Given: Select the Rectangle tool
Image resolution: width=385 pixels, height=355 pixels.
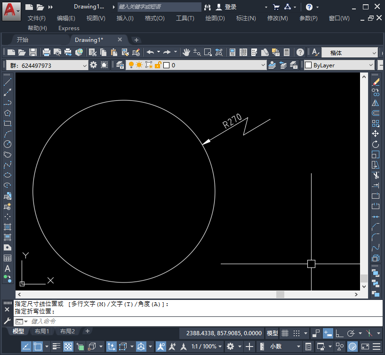Looking at the screenshot, I should click(x=8, y=123).
